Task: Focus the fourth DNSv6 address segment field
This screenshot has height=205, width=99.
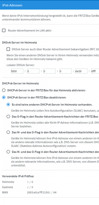Action: (66, 71)
